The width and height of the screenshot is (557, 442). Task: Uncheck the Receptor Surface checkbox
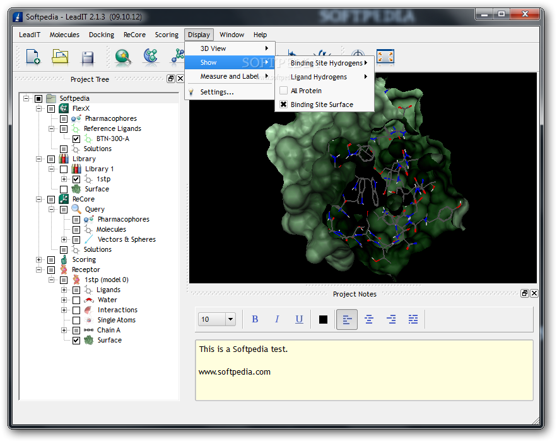point(76,341)
